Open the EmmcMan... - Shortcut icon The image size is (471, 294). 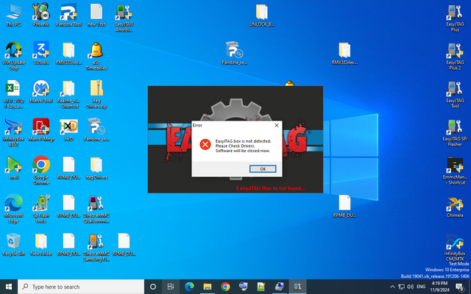[x=455, y=171]
